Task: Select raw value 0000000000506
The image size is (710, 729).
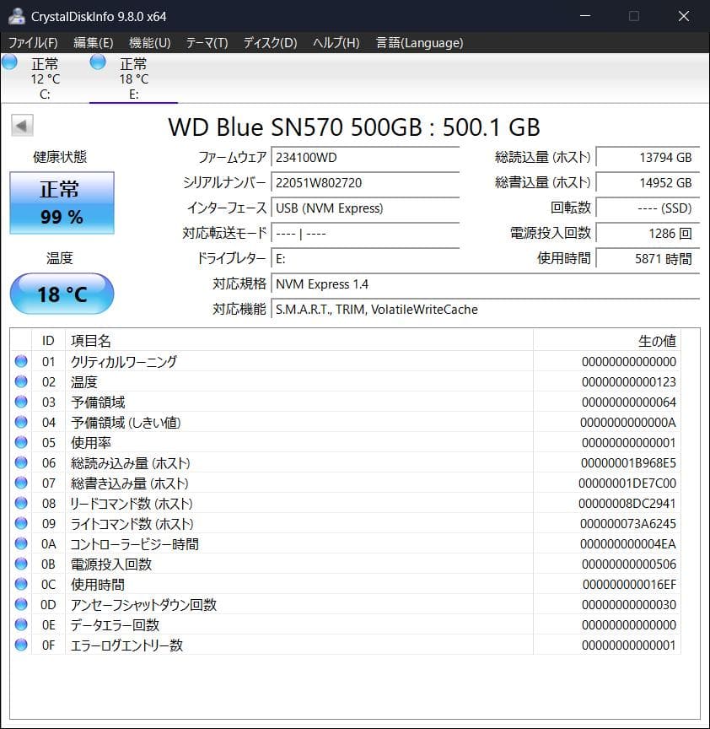Action: coord(629,564)
